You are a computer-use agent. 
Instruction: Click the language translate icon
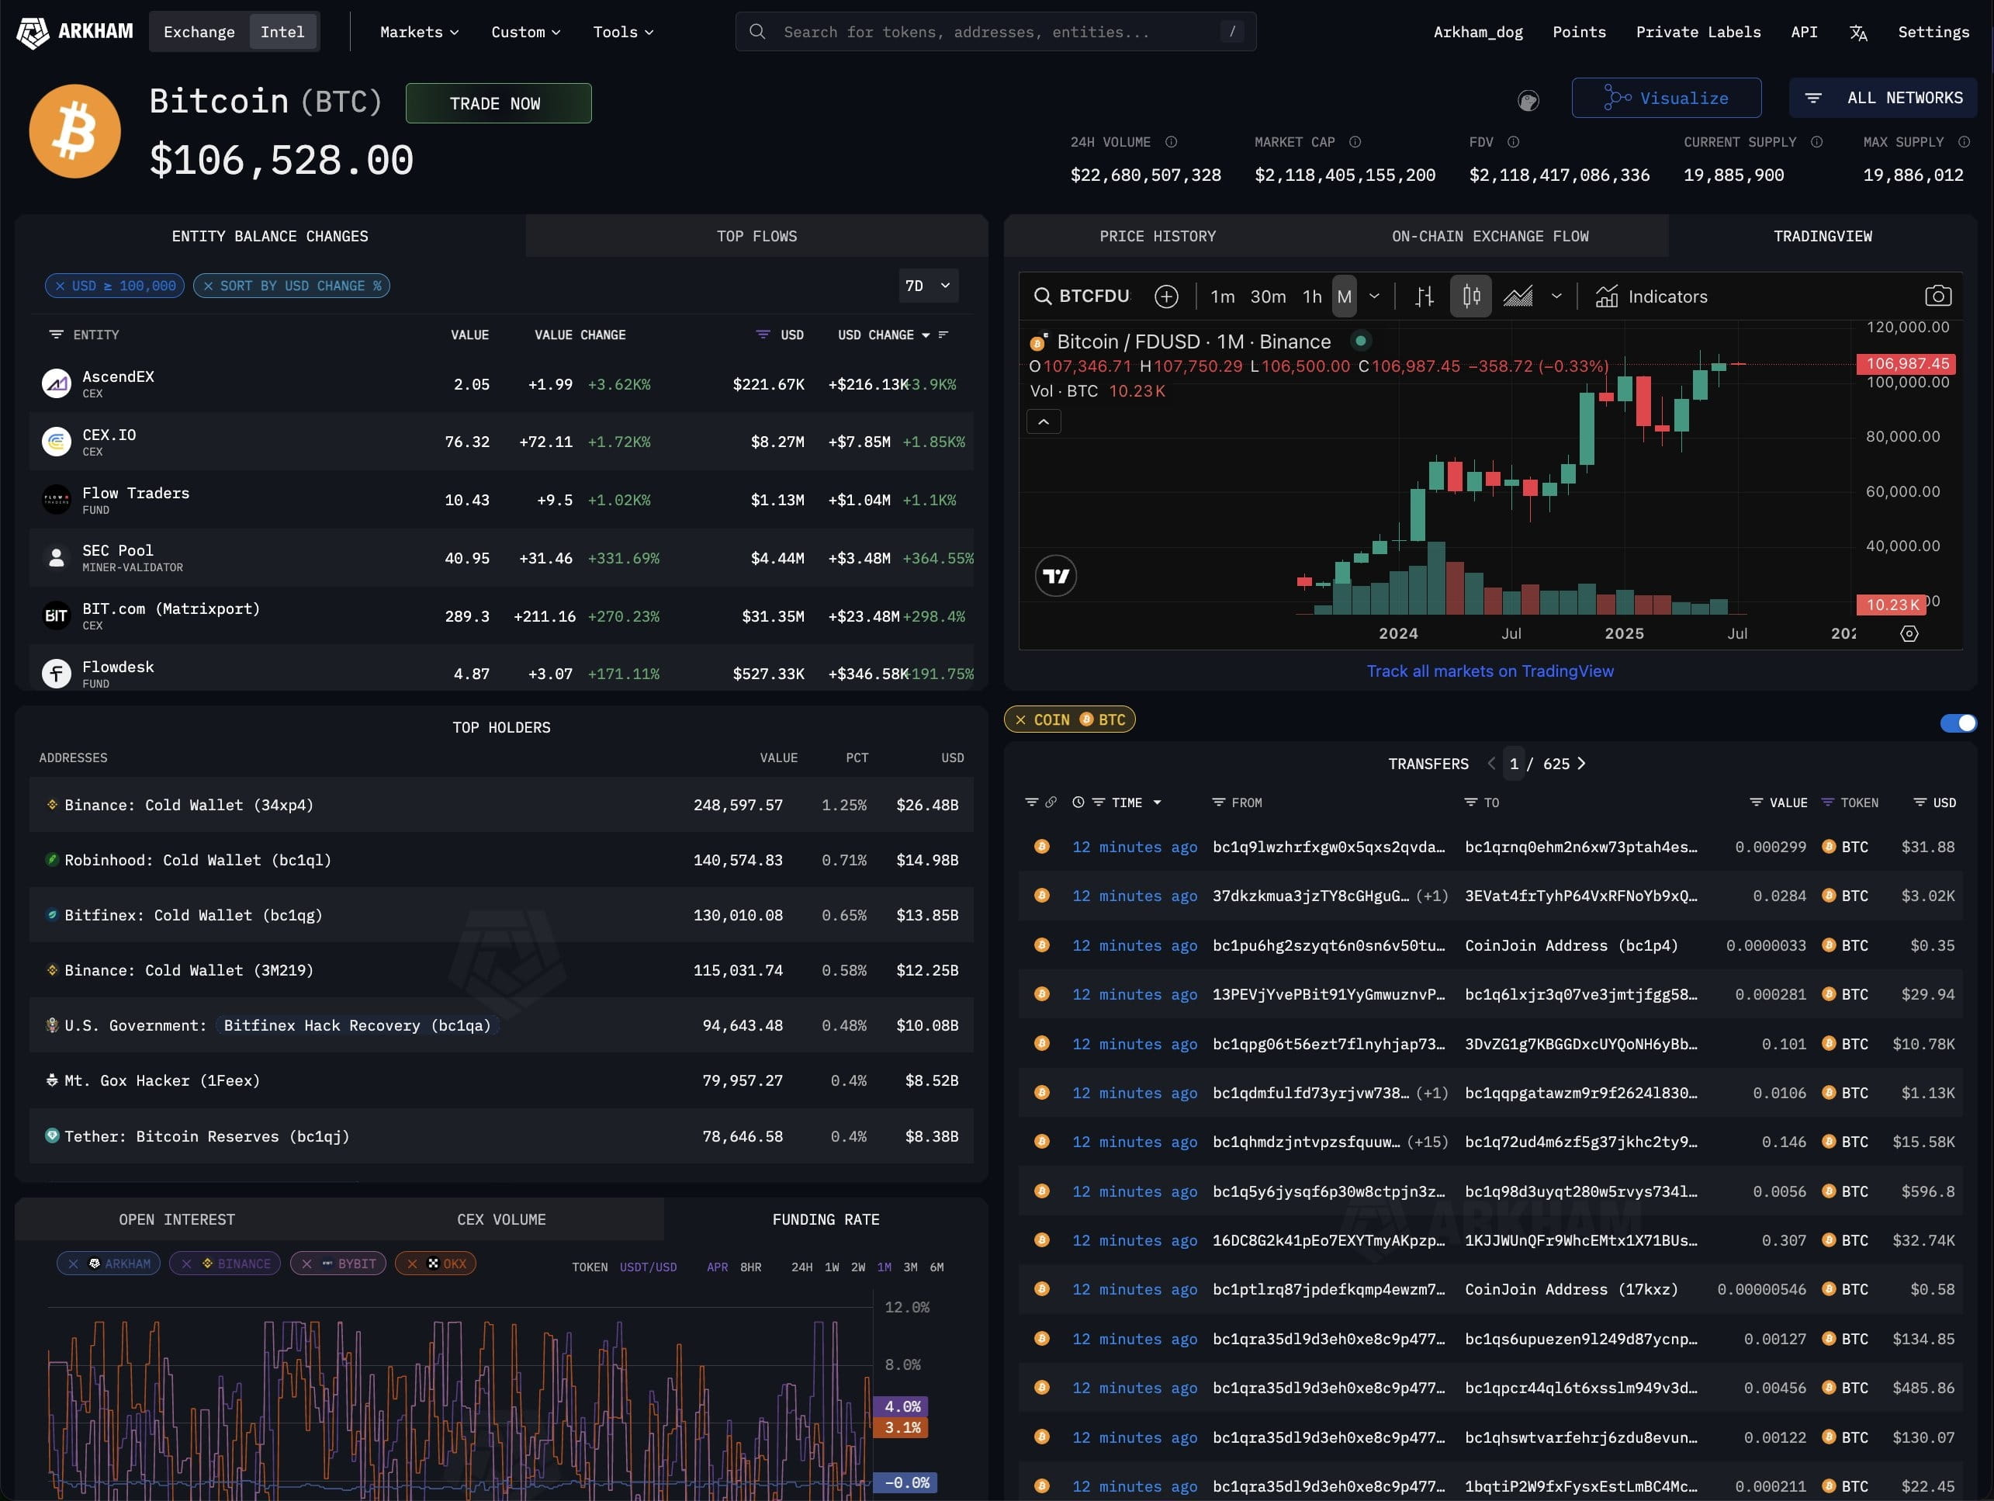(x=1858, y=33)
